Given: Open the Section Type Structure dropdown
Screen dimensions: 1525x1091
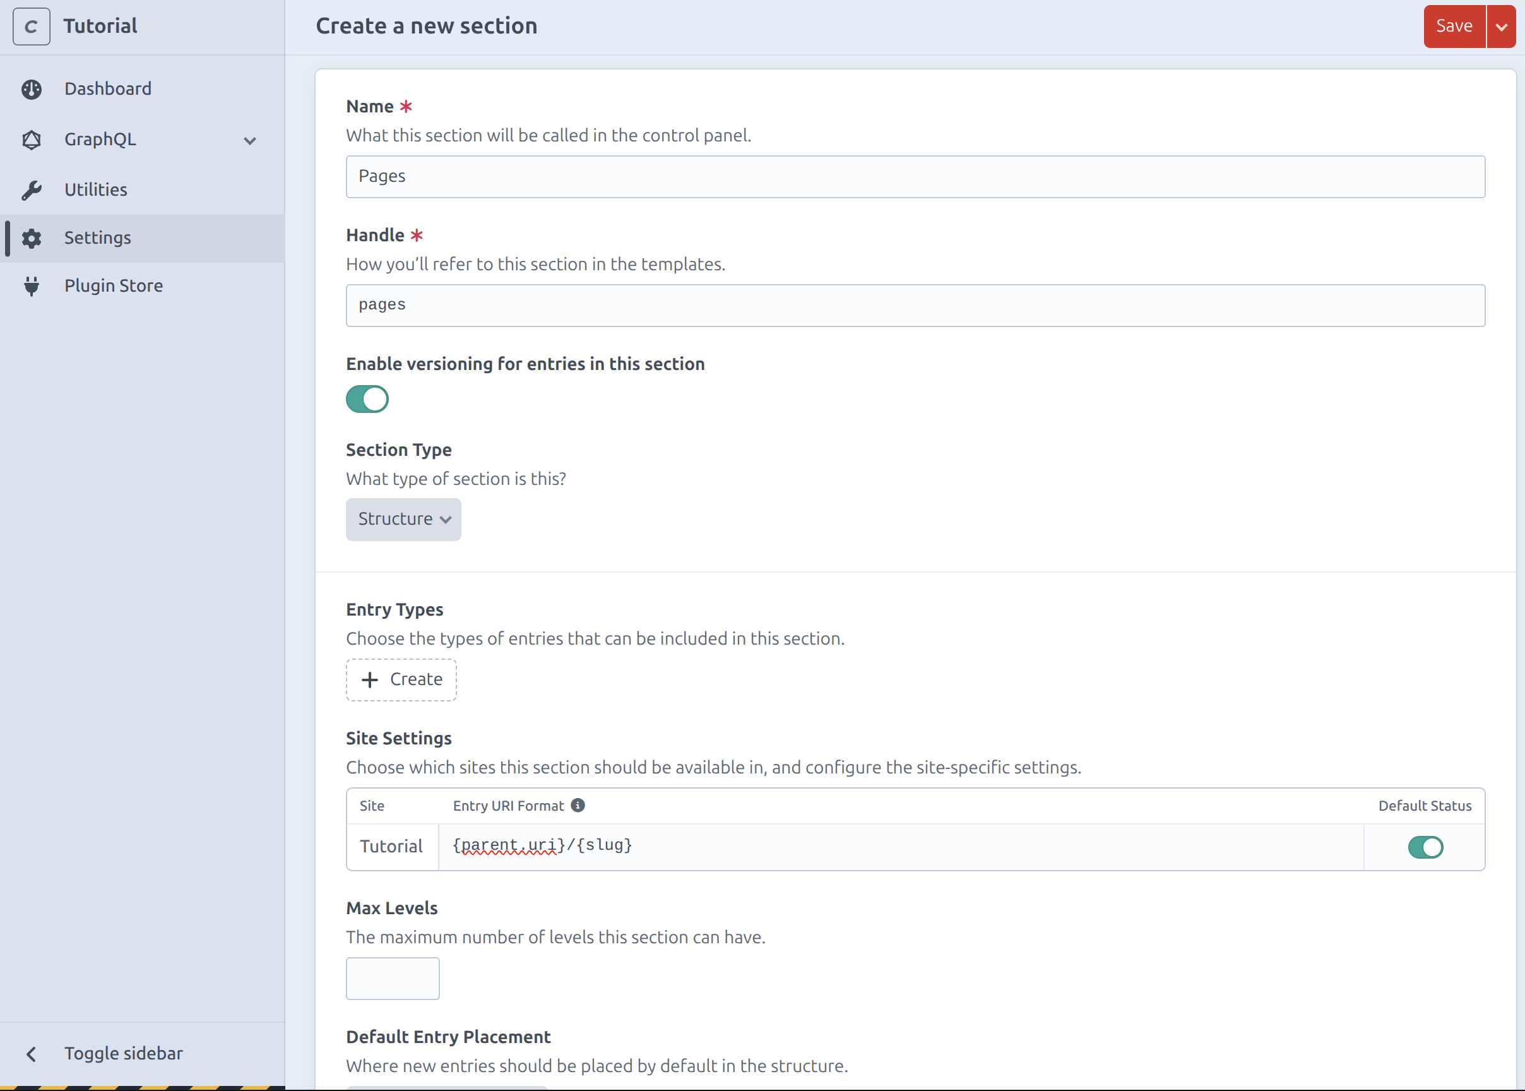Looking at the screenshot, I should pyautogui.click(x=403, y=520).
